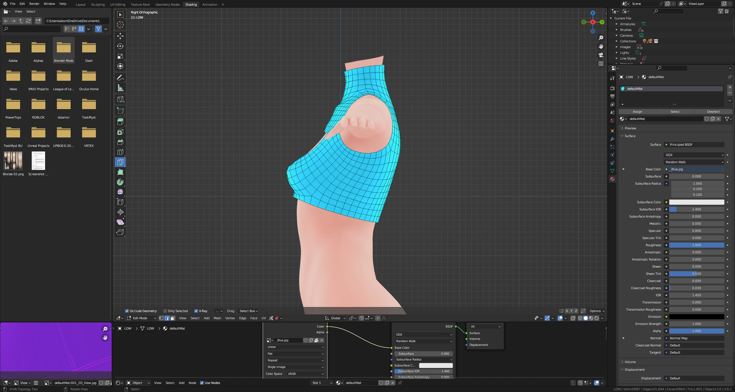Switch to face select mode
Screen dimensions: 735x392
click(x=172, y=318)
